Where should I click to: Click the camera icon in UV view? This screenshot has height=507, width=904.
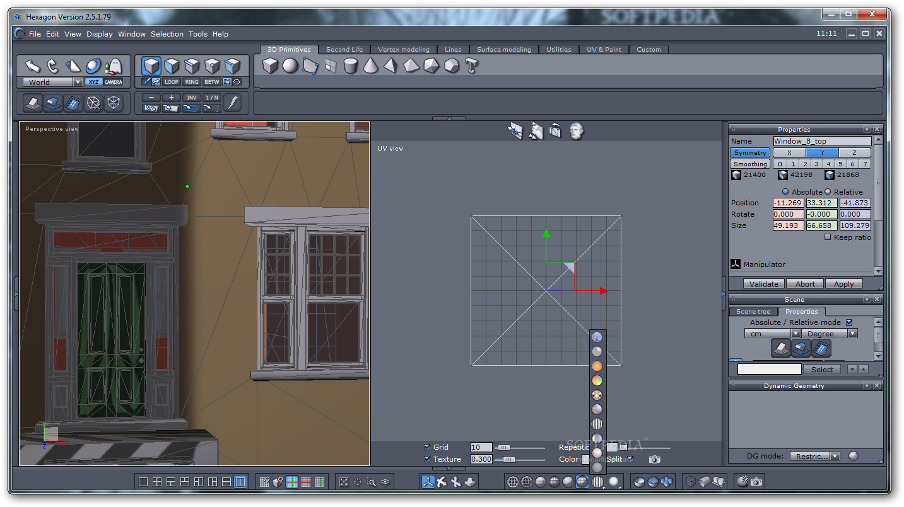click(x=655, y=459)
